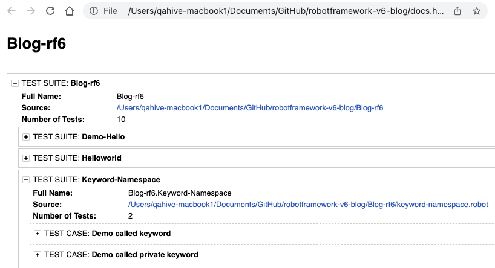
Task: Select the TEST SUITE: Demo-Hello header row
Action: coord(257,137)
